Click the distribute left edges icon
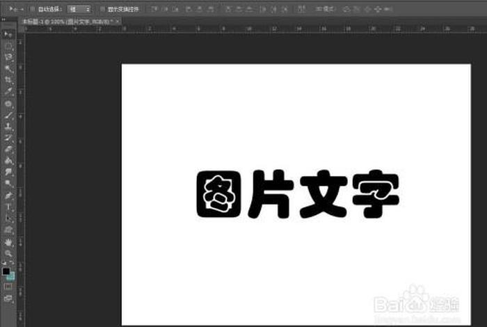This screenshot has width=487, height=327. [263, 9]
